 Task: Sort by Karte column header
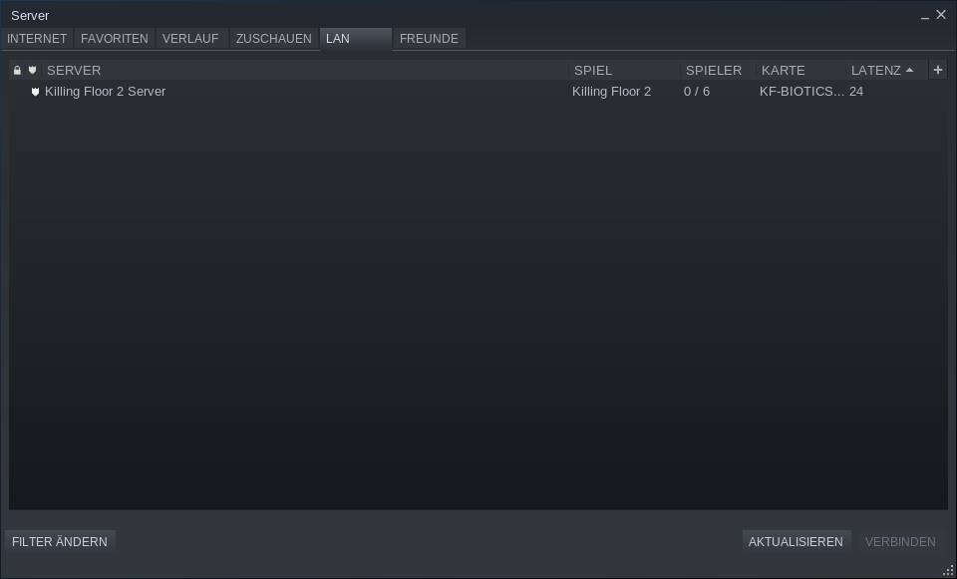tap(800, 70)
